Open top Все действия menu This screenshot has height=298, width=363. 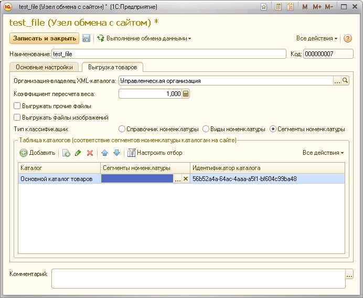(317, 38)
